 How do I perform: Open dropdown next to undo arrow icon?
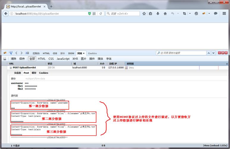coord(178,13)
